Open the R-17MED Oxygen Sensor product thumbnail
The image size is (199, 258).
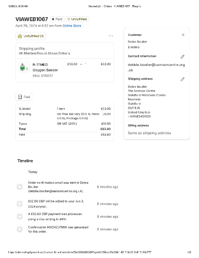click(x=22, y=67)
